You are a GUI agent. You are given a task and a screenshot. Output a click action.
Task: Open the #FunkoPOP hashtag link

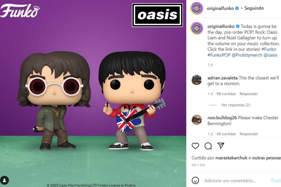[x=219, y=55]
